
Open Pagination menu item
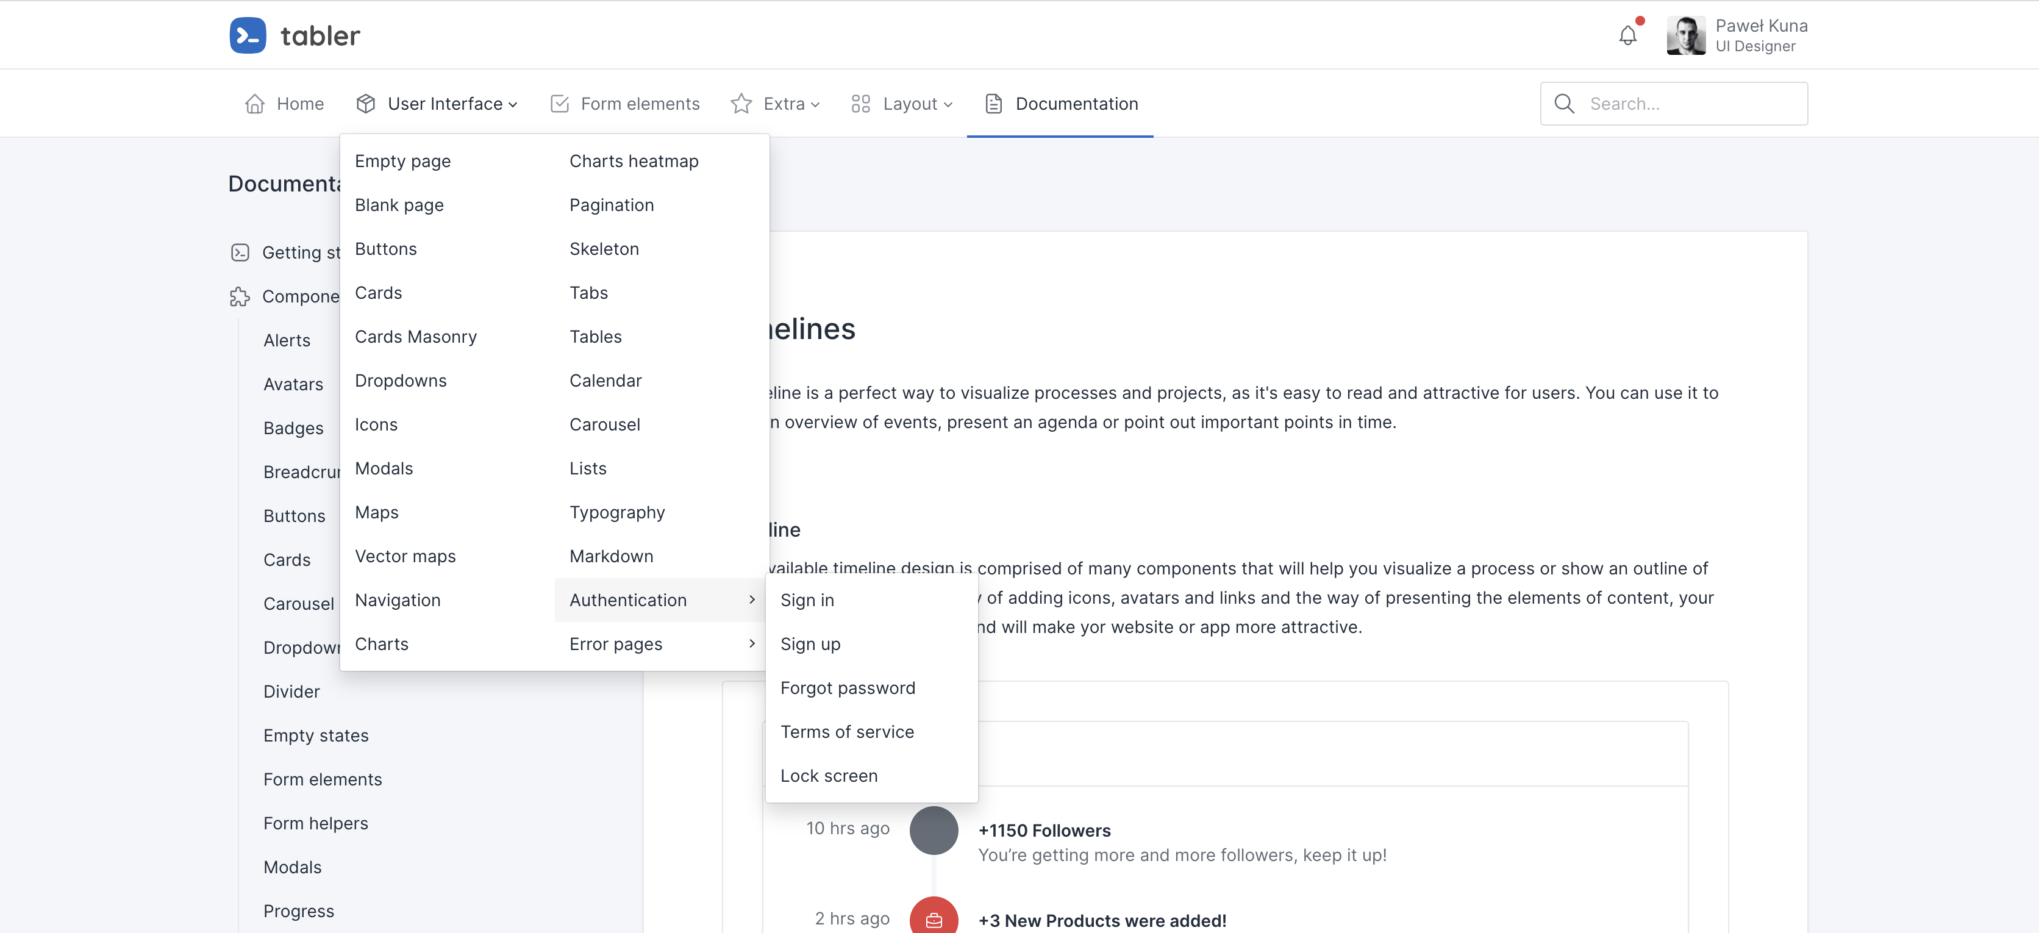(662, 205)
